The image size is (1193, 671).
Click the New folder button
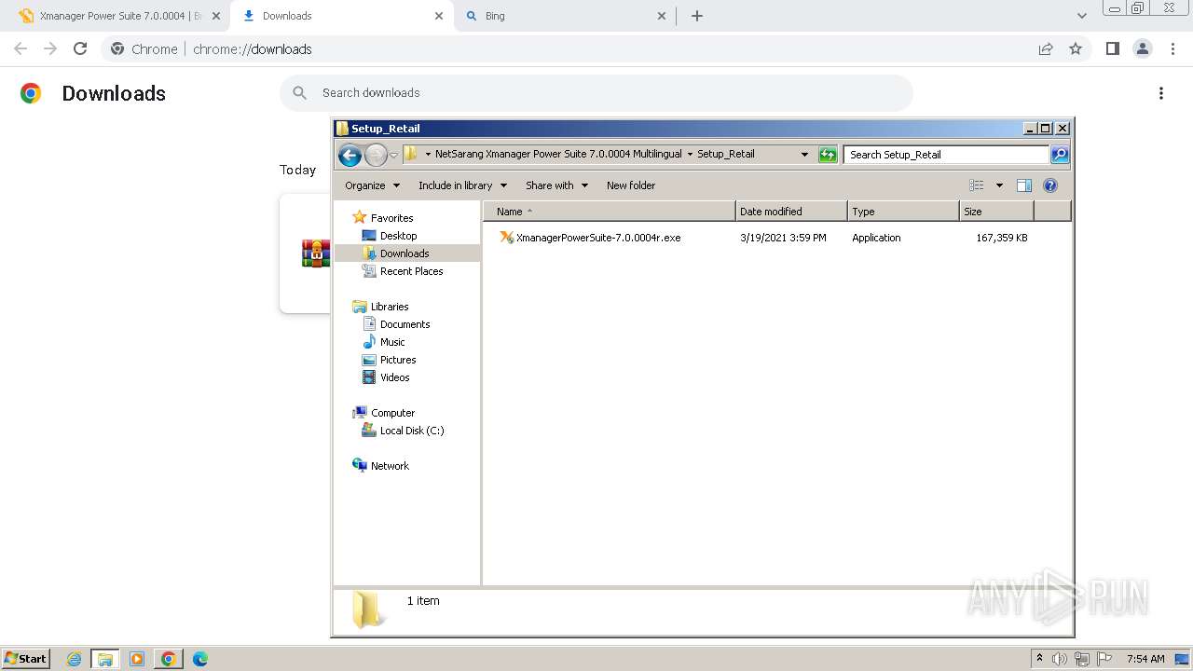click(x=631, y=185)
